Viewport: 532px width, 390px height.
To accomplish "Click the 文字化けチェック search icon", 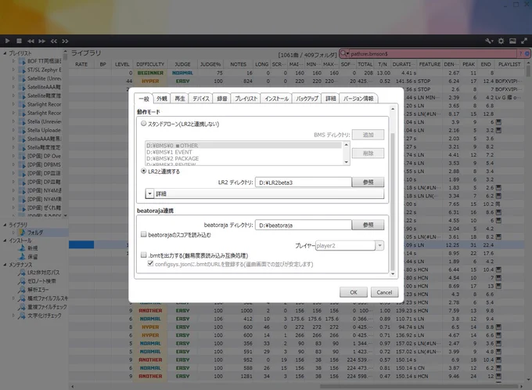I will pos(22,316).
